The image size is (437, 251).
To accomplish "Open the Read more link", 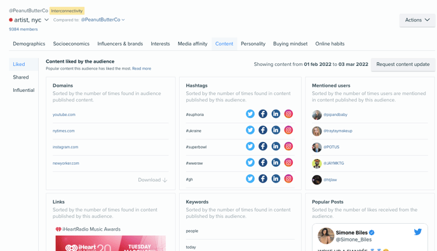I will [x=142, y=68].
